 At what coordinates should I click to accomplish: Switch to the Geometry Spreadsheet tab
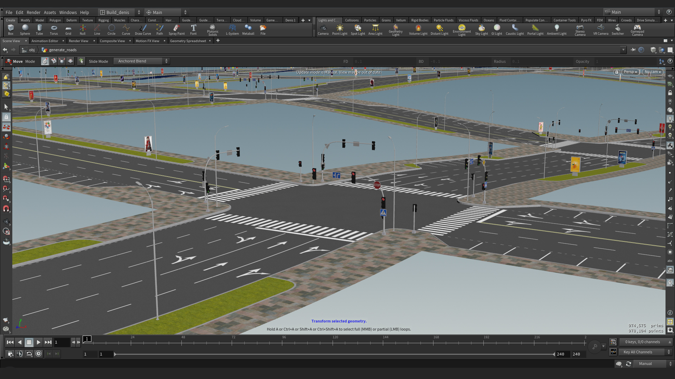[x=188, y=41]
